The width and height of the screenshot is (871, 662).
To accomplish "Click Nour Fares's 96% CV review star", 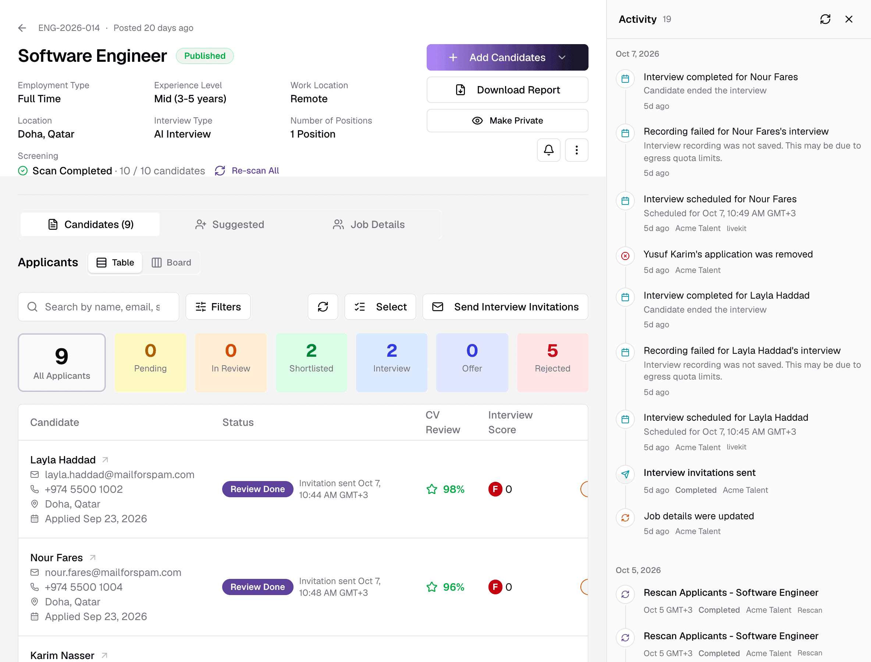I will coord(432,587).
